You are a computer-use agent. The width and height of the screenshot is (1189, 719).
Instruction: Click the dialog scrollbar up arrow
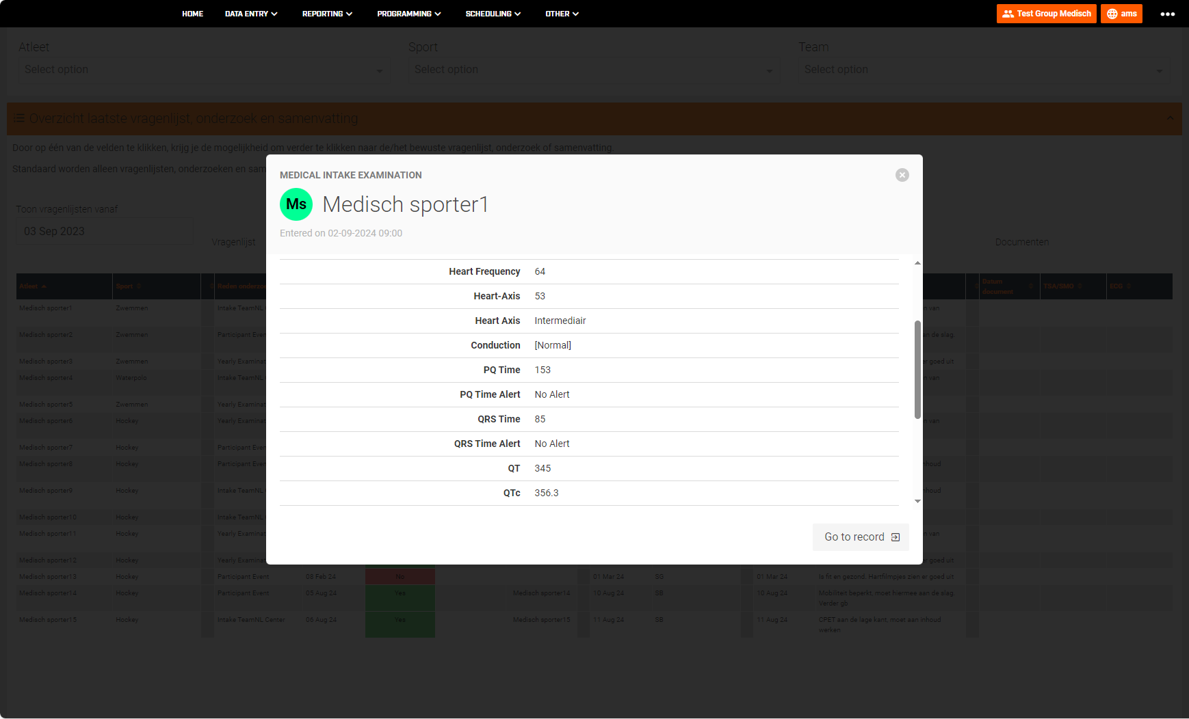917,263
